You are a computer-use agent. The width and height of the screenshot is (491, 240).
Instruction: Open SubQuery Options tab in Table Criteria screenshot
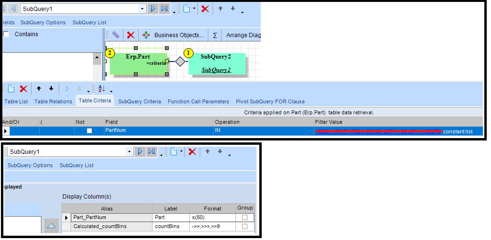pyautogui.click(x=43, y=22)
